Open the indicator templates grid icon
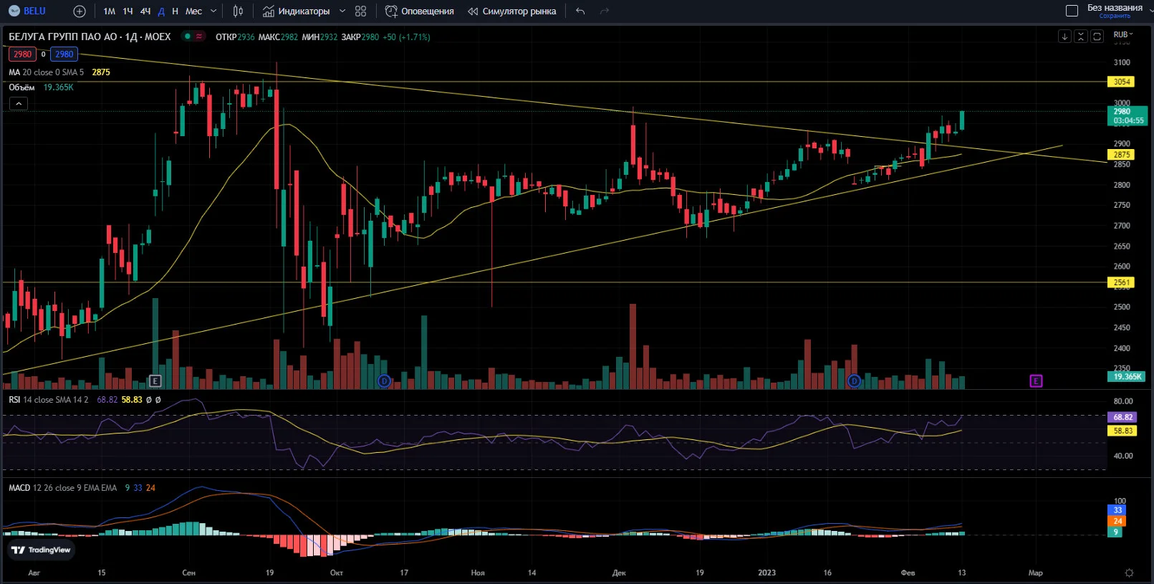Image resolution: width=1154 pixels, height=584 pixels. coord(360,11)
